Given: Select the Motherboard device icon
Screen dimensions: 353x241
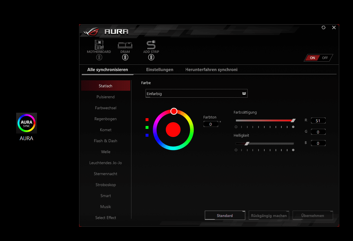Looking at the screenshot, I should (99, 45).
